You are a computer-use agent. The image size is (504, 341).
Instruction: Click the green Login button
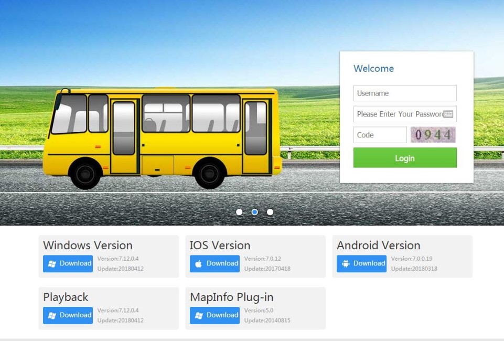[405, 157]
